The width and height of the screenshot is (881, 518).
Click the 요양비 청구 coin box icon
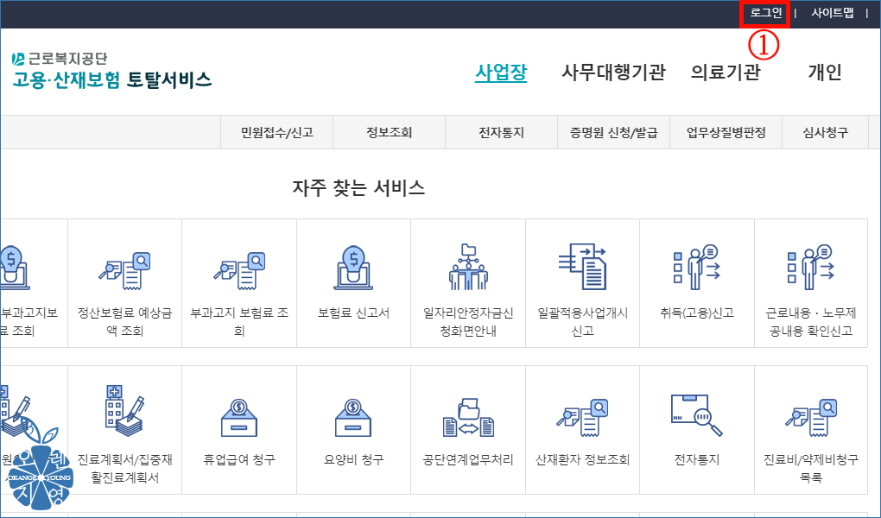click(x=353, y=418)
